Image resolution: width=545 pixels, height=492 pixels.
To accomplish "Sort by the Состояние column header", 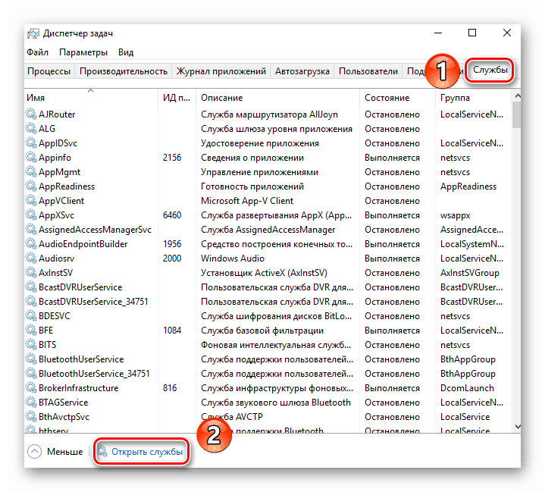I will coord(397,97).
